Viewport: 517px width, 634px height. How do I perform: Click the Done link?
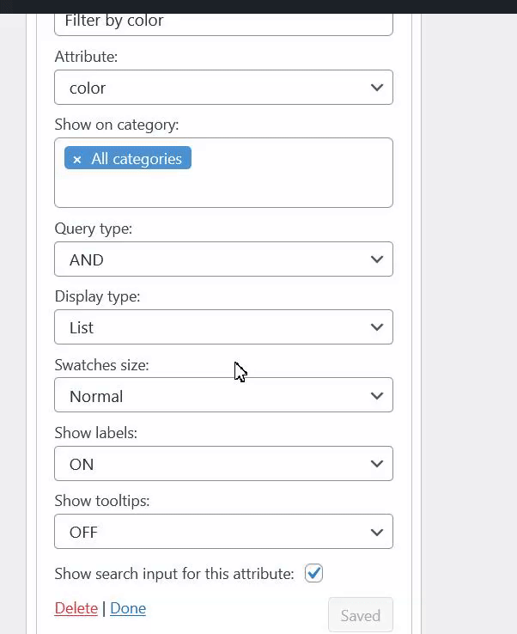[x=128, y=608]
